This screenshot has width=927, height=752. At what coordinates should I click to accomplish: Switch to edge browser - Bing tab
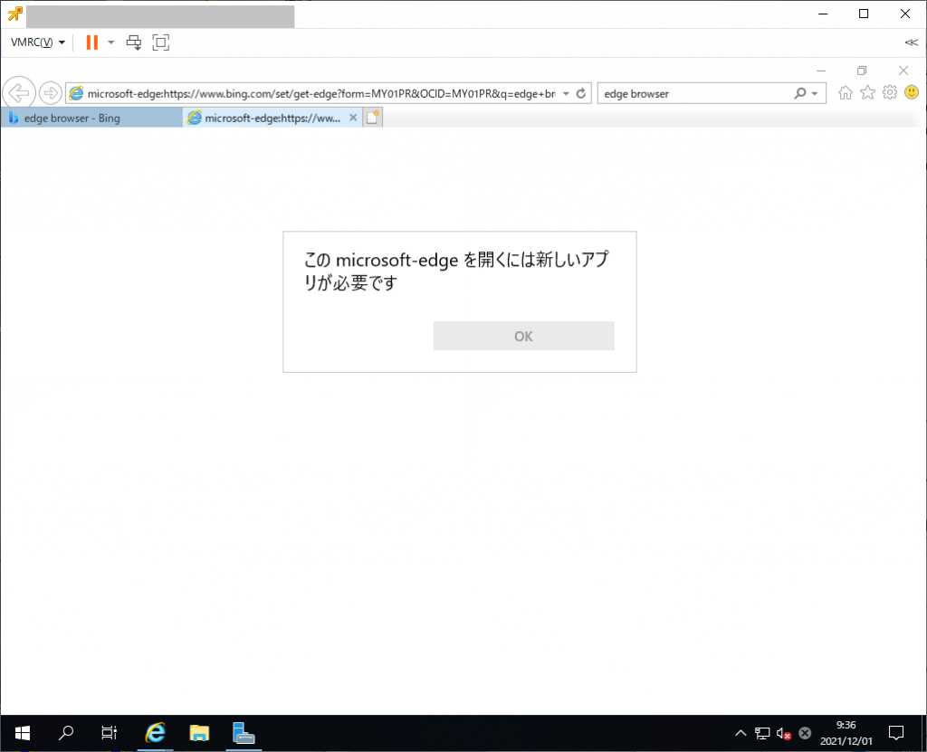[91, 119]
